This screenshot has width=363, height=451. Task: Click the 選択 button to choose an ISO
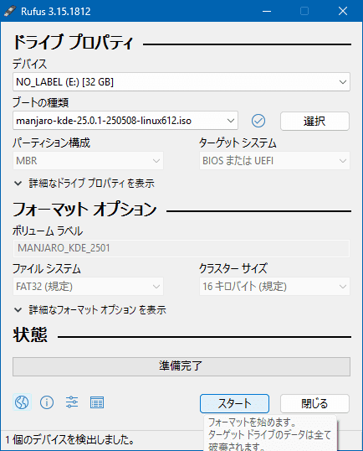coord(314,121)
